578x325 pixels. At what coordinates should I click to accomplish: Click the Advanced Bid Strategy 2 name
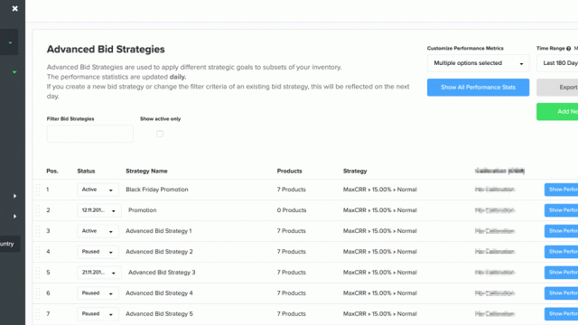(159, 252)
